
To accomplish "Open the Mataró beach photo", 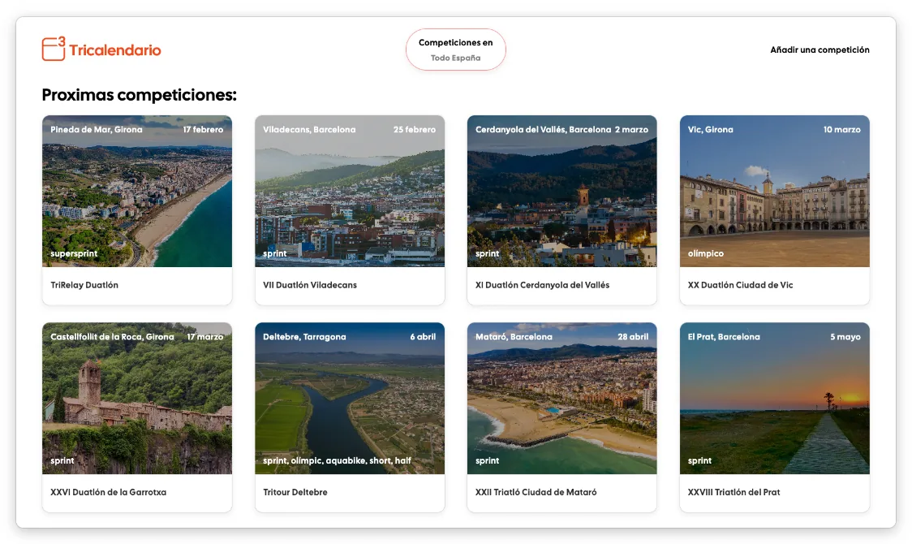I will [x=561, y=399].
